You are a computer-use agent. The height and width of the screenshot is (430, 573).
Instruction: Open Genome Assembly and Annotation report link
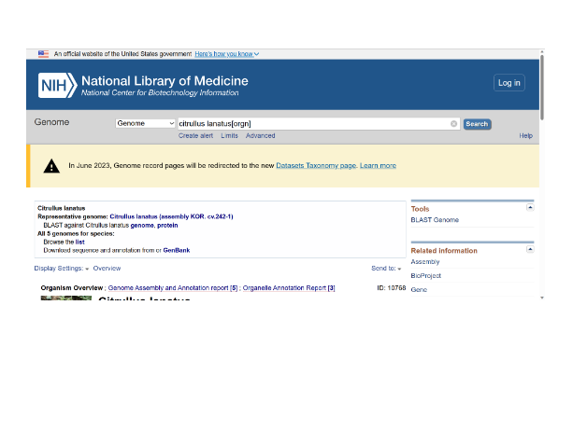[173, 288]
